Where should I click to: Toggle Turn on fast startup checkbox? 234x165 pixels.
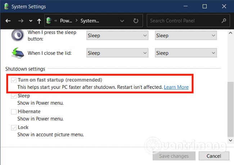(x=14, y=80)
